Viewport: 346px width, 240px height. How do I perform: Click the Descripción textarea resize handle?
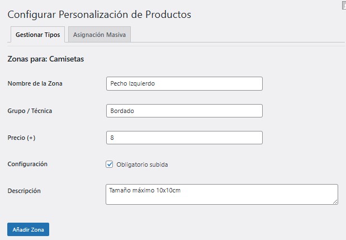coord(335,201)
